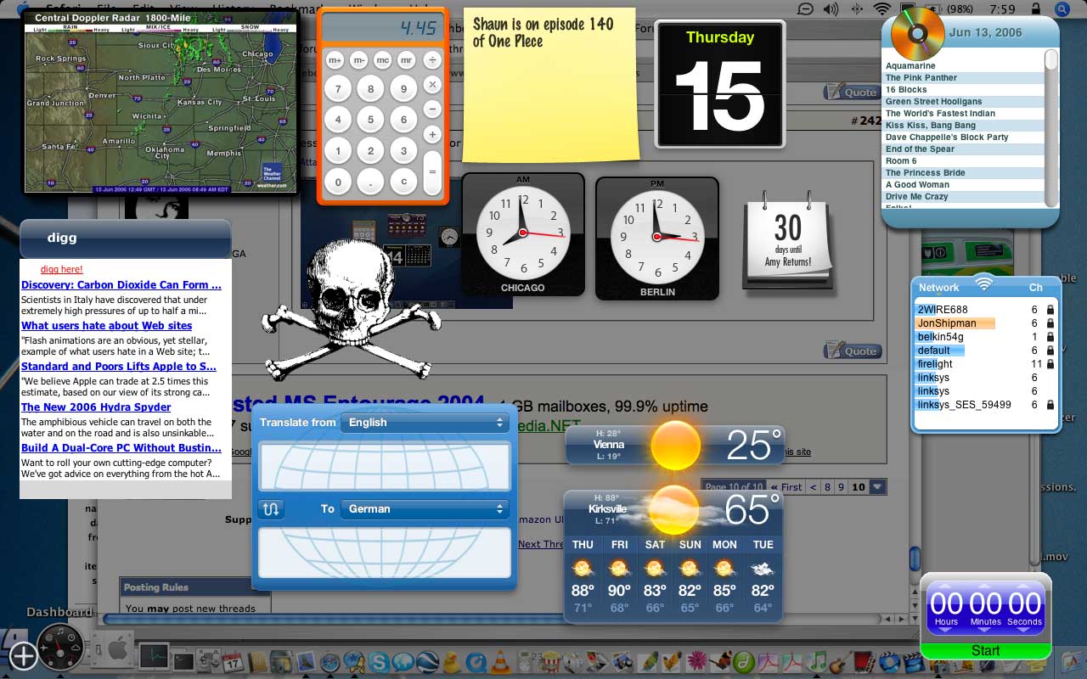Launch GarageBand guitar icon in dock
The image size is (1087, 679).
pyautogui.click(x=839, y=663)
